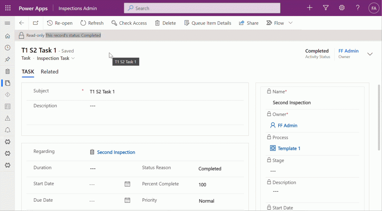This screenshot has width=382, height=211.
Task: Open the Inspection Task form selector dropdown
Action: pos(56,58)
